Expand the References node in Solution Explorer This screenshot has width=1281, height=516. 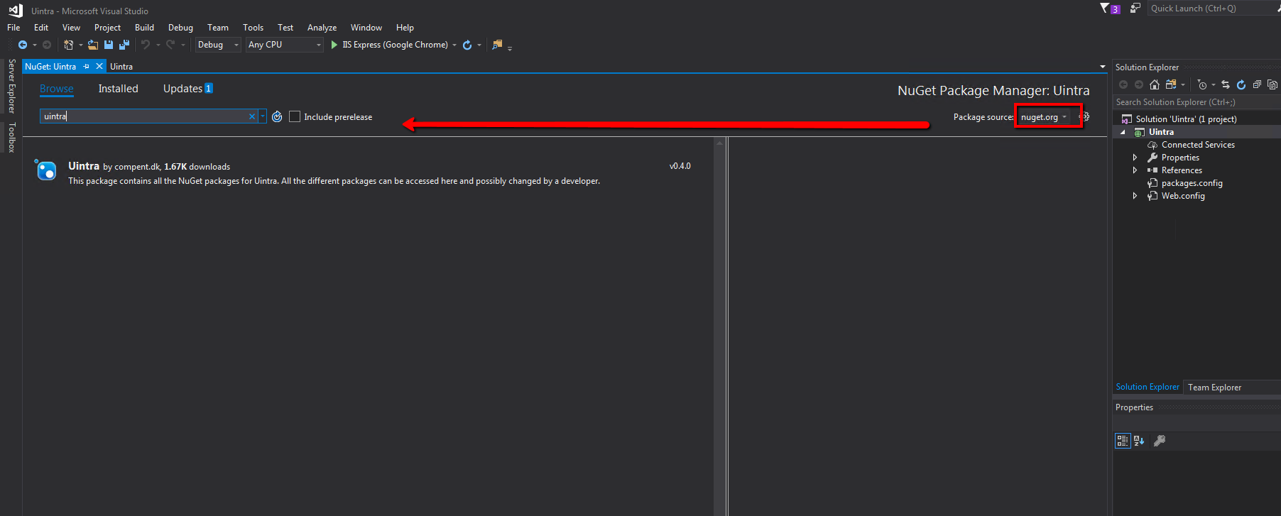(1135, 170)
